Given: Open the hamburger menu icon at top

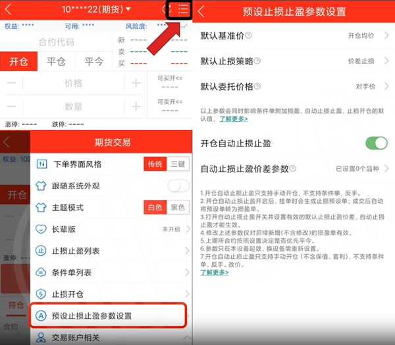Looking at the screenshot, I should (x=183, y=10).
